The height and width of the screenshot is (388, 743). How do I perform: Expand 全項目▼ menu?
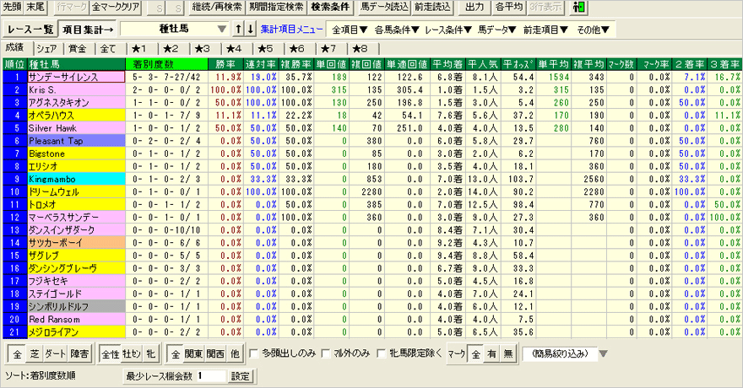(x=350, y=30)
